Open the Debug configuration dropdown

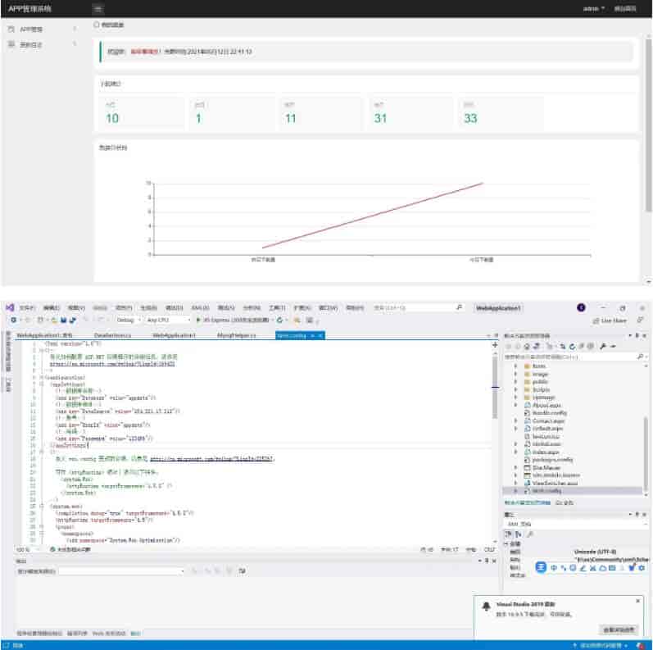[128, 320]
